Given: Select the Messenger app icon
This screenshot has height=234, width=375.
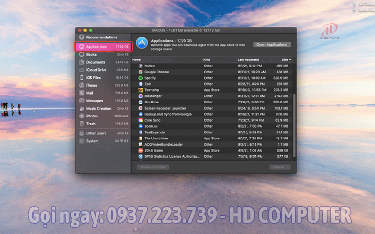Looking at the screenshot, I should click(x=141, y=96).
